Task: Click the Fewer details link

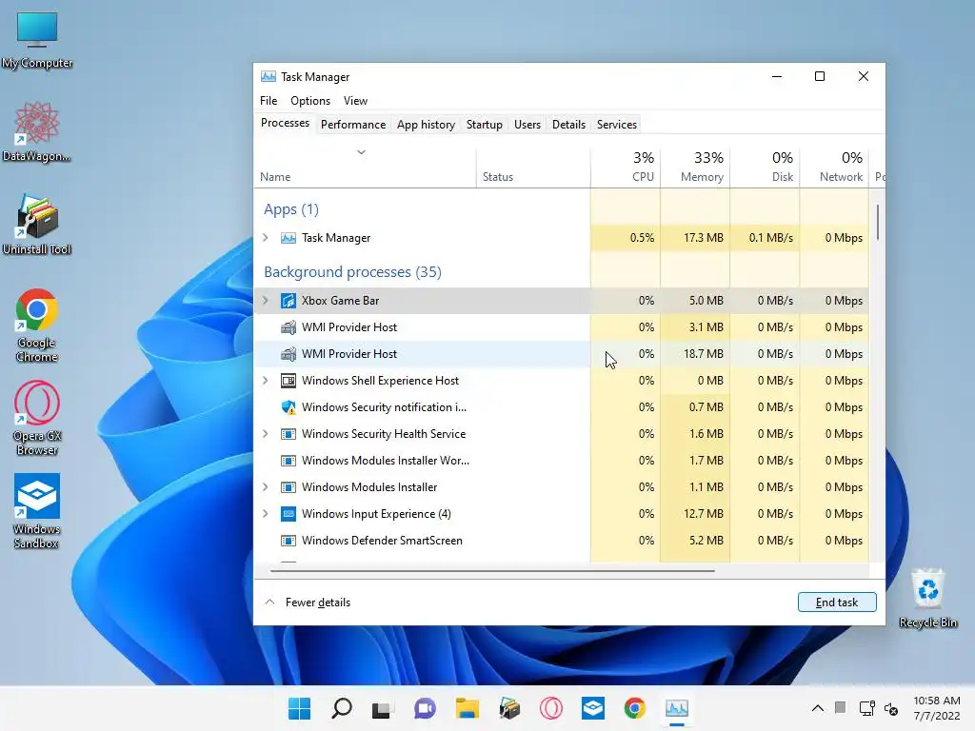Action: (318, 603)
